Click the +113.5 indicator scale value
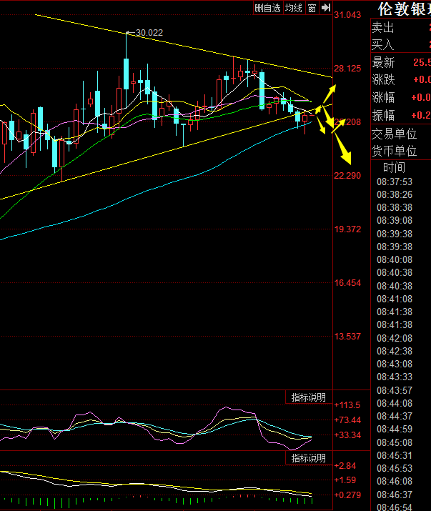Image resolution: width=431 pixels, height=511 pixels. (347, 405)
